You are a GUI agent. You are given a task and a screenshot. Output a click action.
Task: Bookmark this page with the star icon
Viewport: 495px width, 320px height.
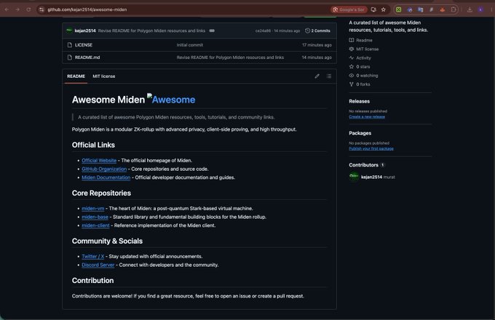pyautogui.click(x=383, y=9)
